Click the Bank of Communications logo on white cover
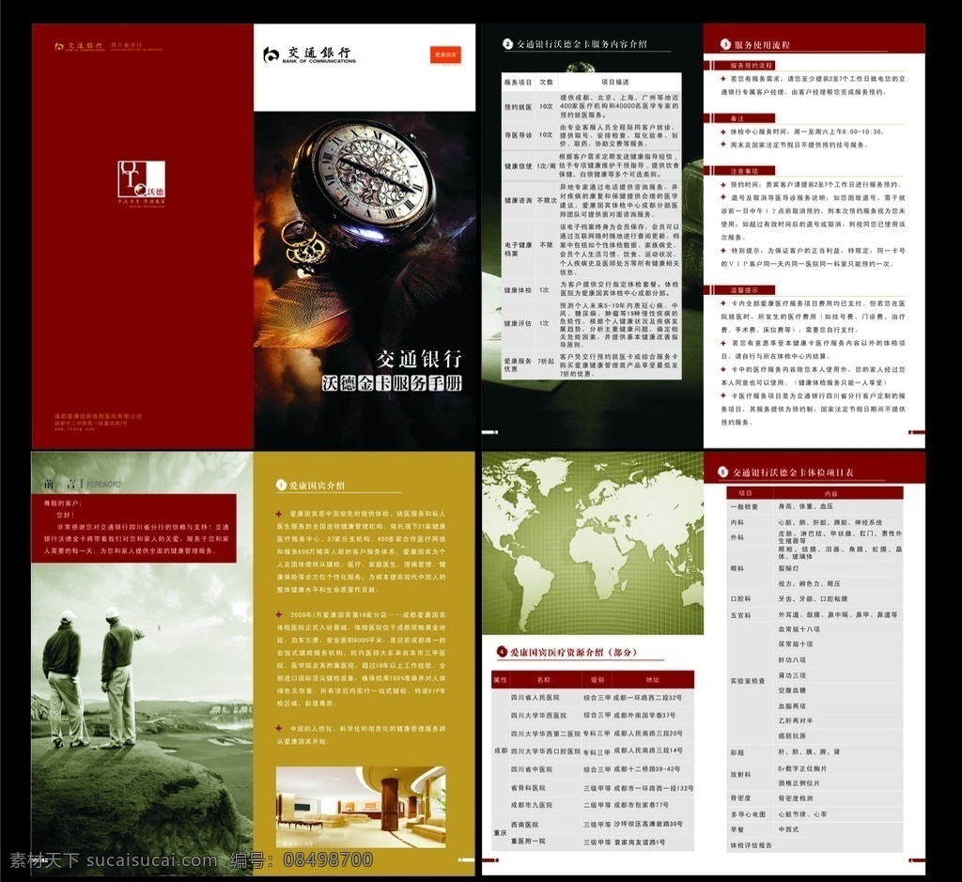 [x=310, y=55]
